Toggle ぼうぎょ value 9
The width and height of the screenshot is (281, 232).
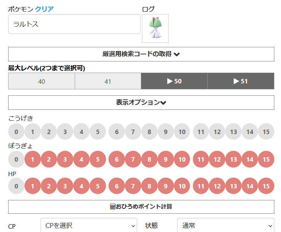[166, 159]
